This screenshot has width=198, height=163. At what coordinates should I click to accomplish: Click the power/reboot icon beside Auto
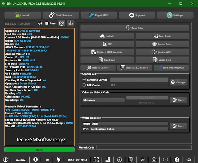point(62,23)
